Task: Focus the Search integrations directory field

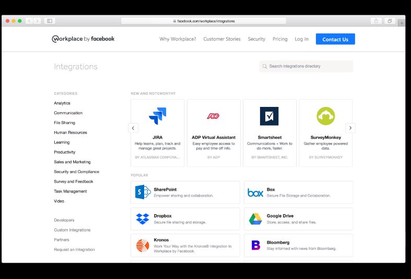Action: click(x=306, y=66)
